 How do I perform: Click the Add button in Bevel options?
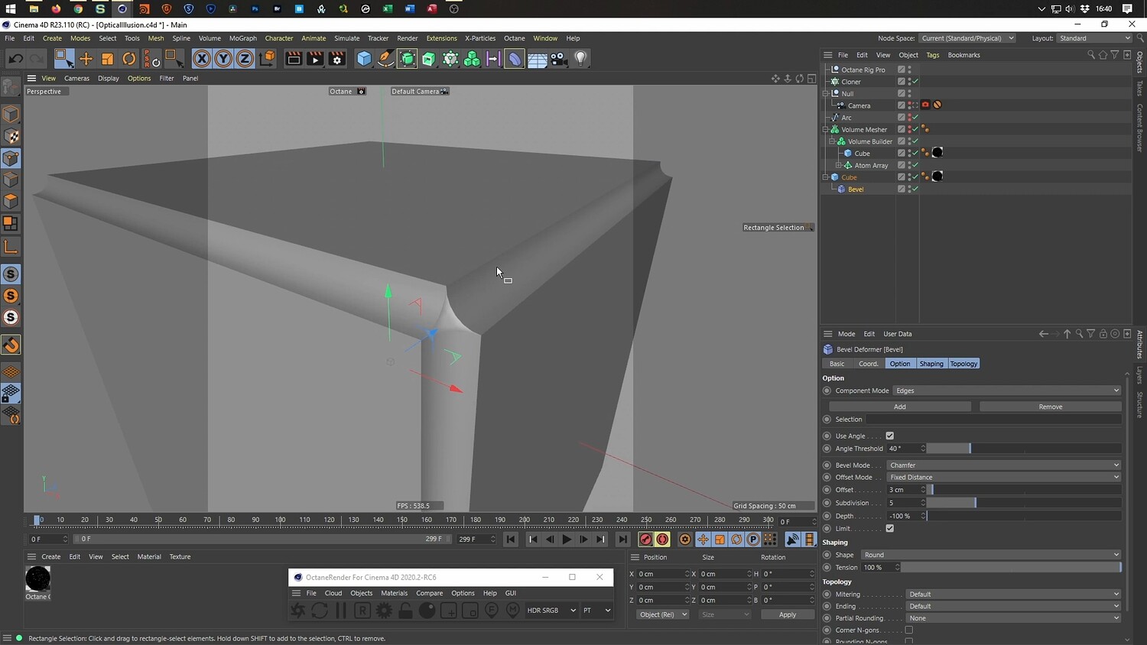point(900,407)
